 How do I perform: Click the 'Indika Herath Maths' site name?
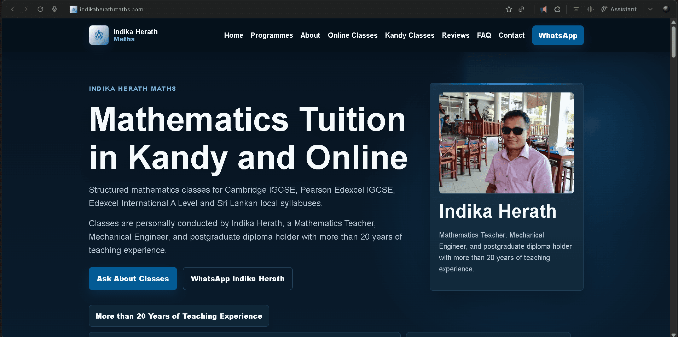[135, 35]
